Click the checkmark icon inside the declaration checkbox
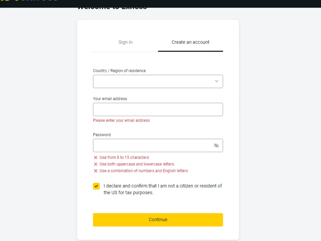 click(96, 186)
